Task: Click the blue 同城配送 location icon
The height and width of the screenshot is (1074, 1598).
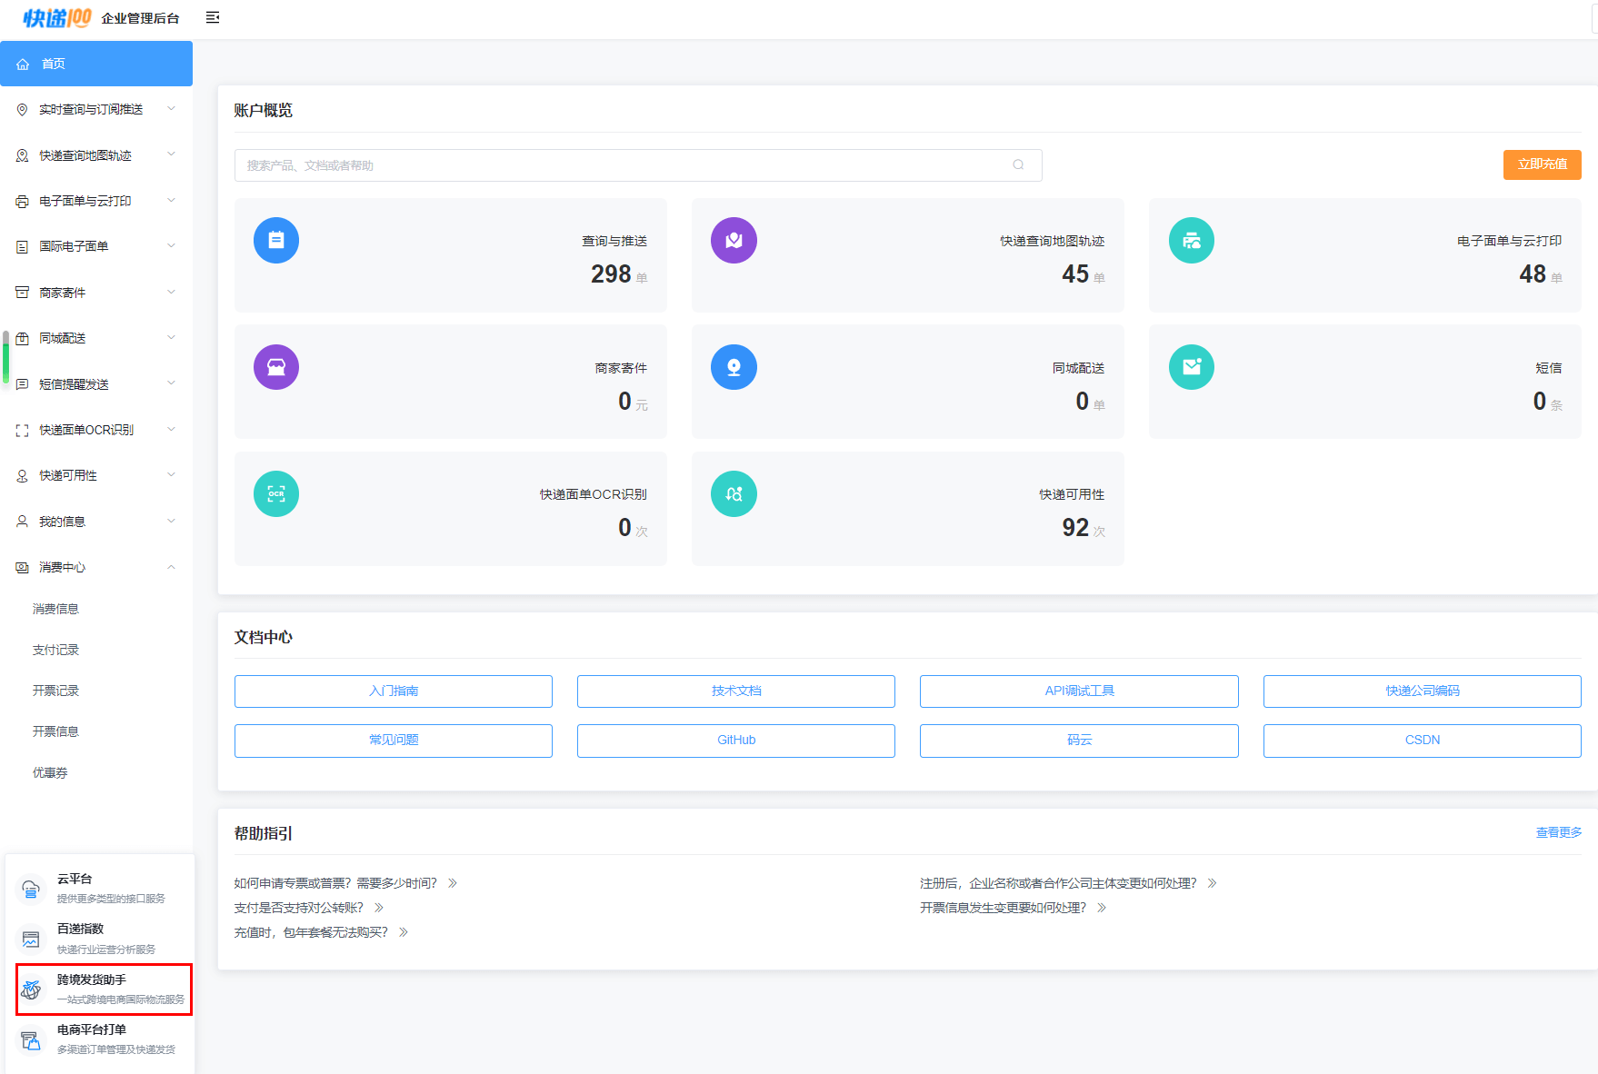Action: tap(734, 367)
